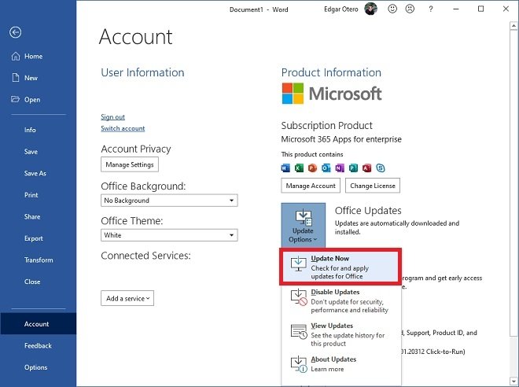Click the smiley face feedback icon
This screenshot has width=519, height=387.
[392, 9]
